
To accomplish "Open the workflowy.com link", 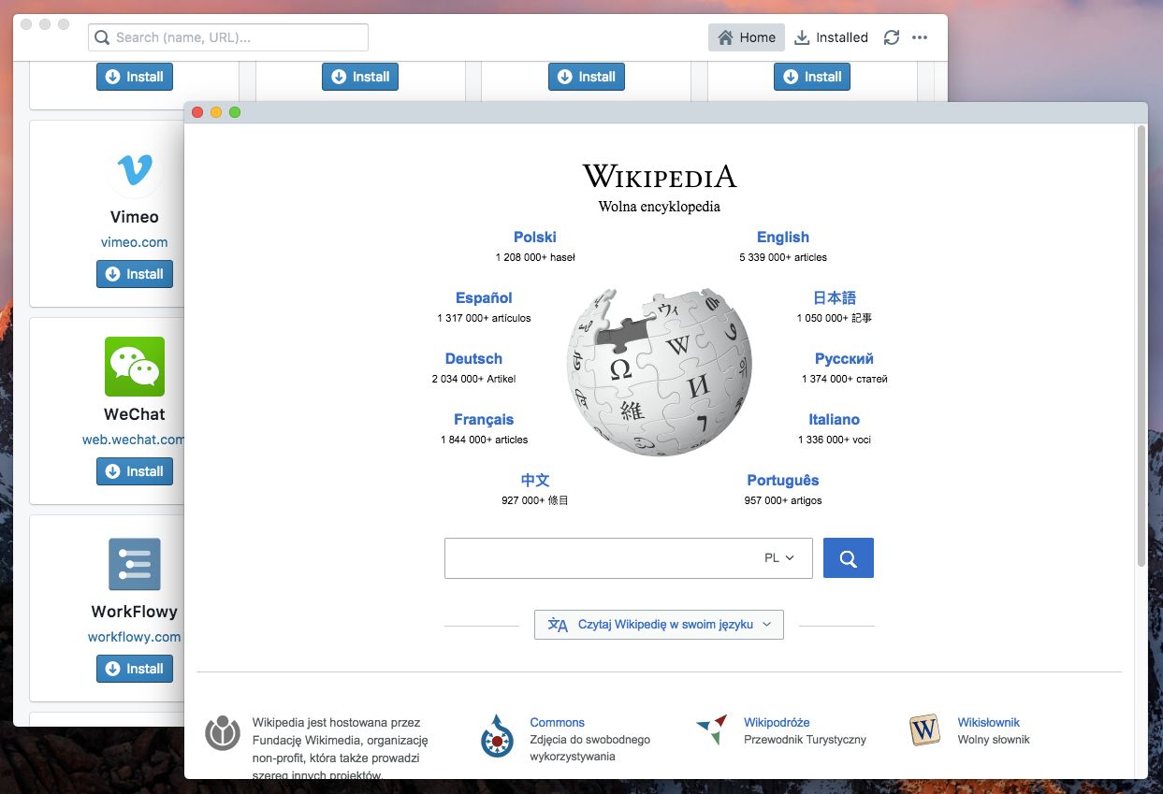I will pyautogui.click(x=135, y=637).
